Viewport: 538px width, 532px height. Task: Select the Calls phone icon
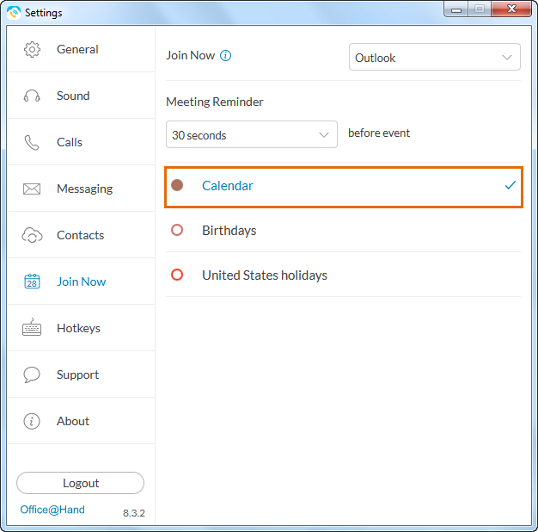point(32,143)
